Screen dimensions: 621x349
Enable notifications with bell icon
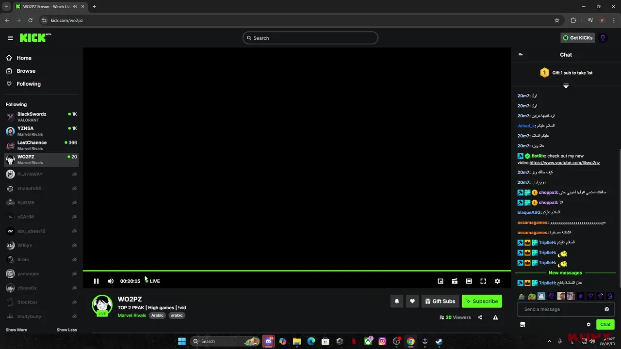click(x=397, y=301)
